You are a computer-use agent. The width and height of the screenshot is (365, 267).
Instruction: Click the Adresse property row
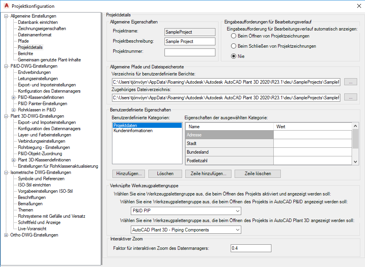coord(269,135)
